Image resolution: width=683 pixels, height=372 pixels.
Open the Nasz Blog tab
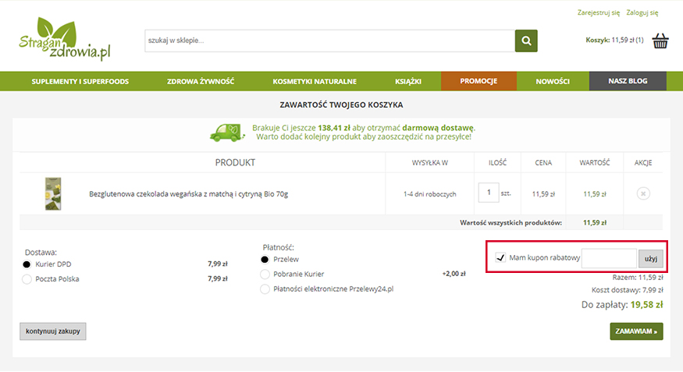628,81
